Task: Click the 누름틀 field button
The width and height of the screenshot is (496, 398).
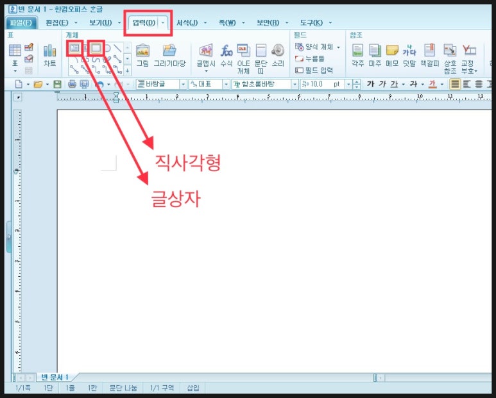Action: click(310, 59)
